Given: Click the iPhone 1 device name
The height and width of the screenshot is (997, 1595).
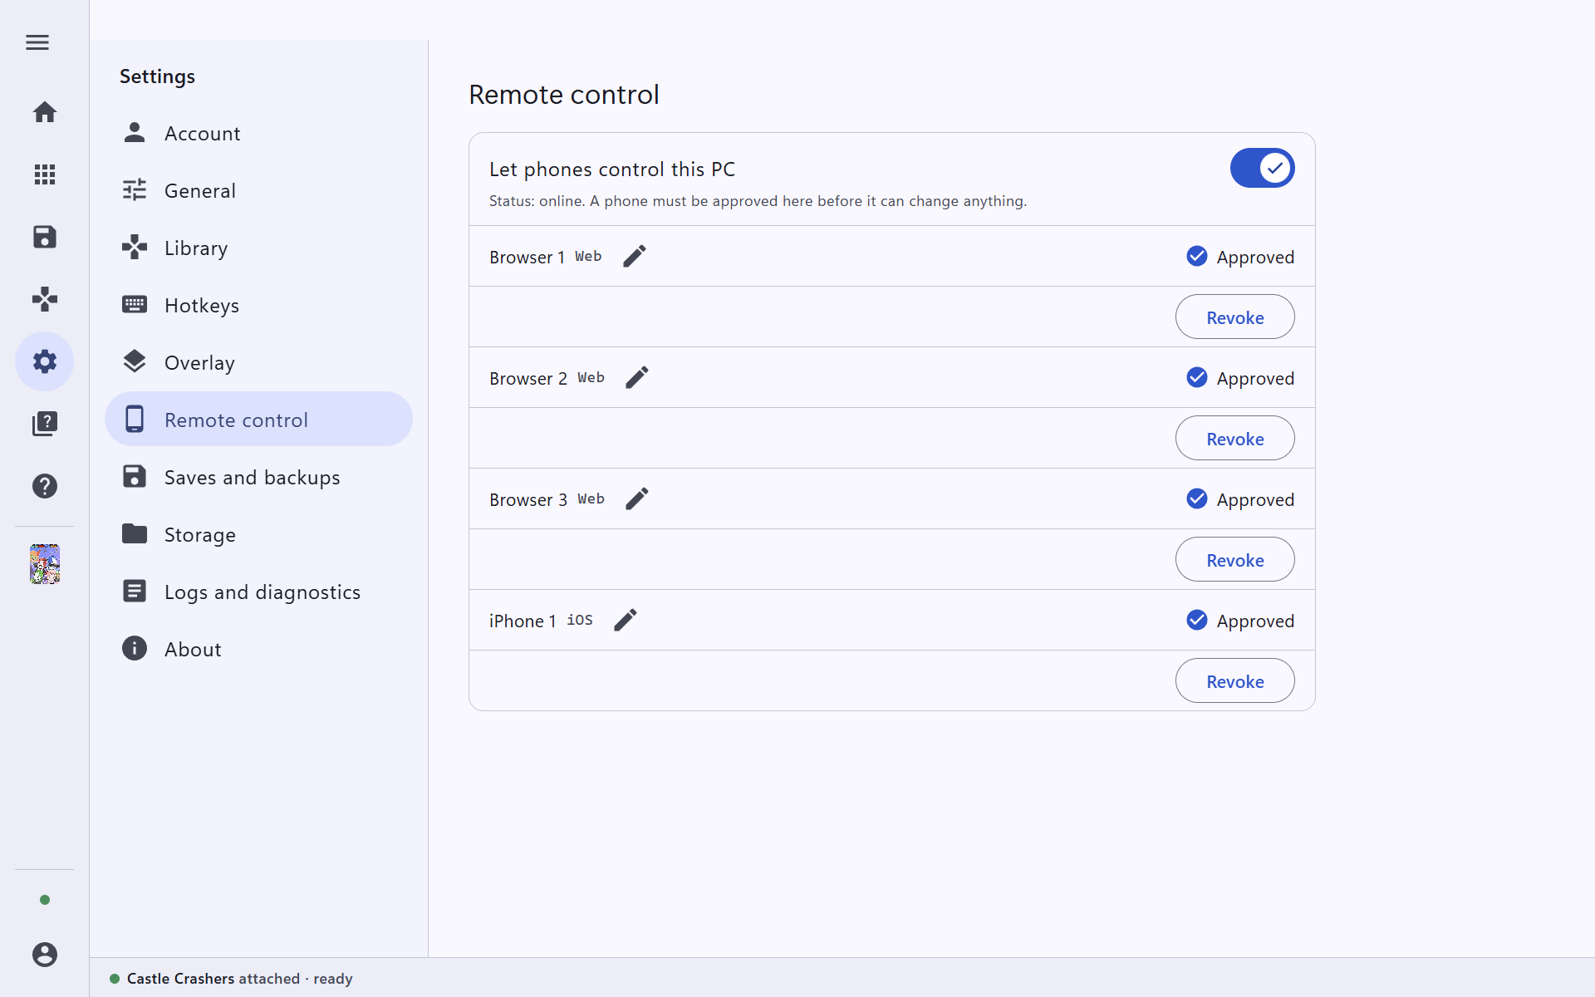Looking at the screenshot, I should 523,621.
